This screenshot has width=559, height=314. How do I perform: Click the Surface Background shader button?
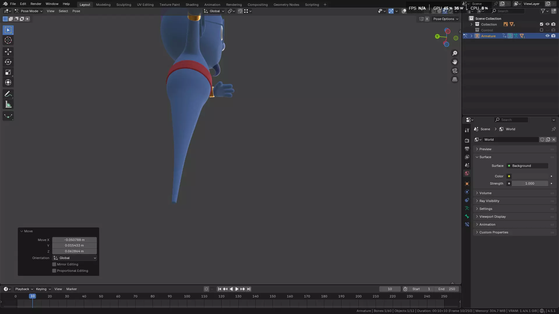pyautogui.click(x=527, y=166)
